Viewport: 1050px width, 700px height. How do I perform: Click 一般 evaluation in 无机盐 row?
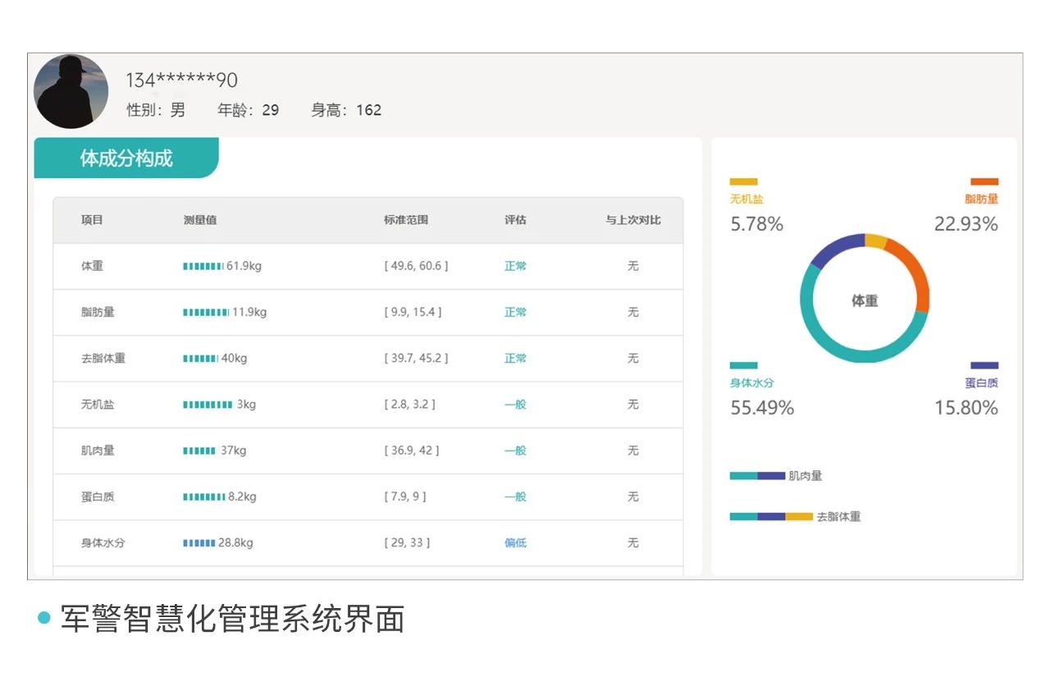515,405
